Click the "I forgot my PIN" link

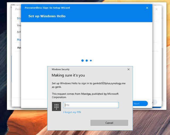click(x=72, y=112)
